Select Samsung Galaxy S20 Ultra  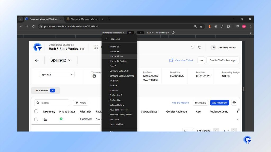coord(119,76)
